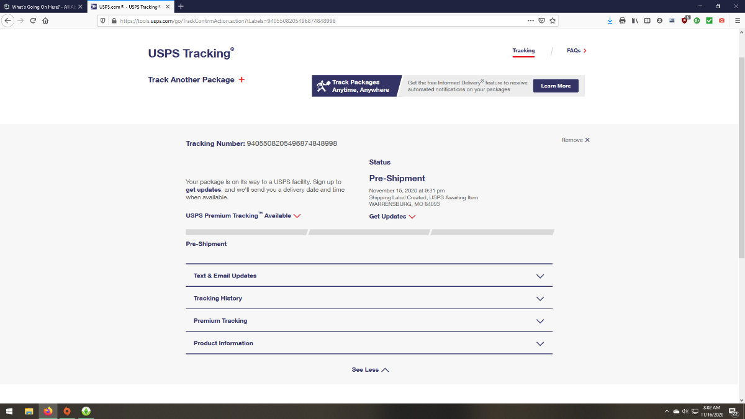Go back with the browser back arrow
The height and width of the screenshot is (419, 745).
click(8, 20)
